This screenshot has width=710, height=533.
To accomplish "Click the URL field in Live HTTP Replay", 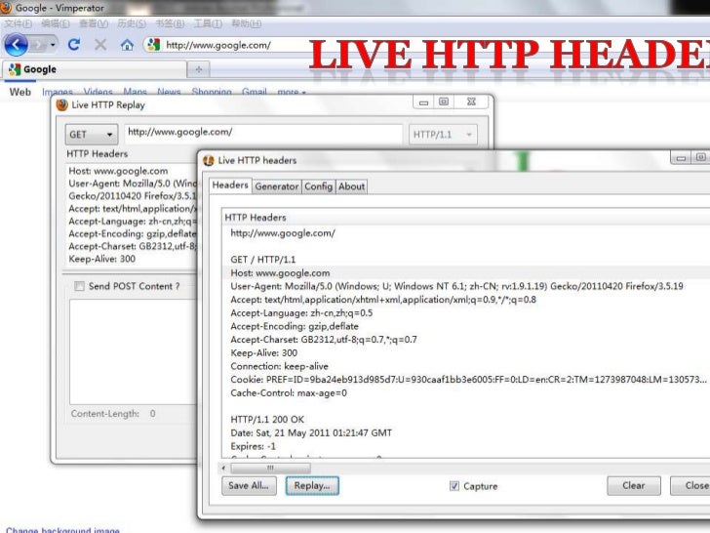I will (x=263, y=133).
